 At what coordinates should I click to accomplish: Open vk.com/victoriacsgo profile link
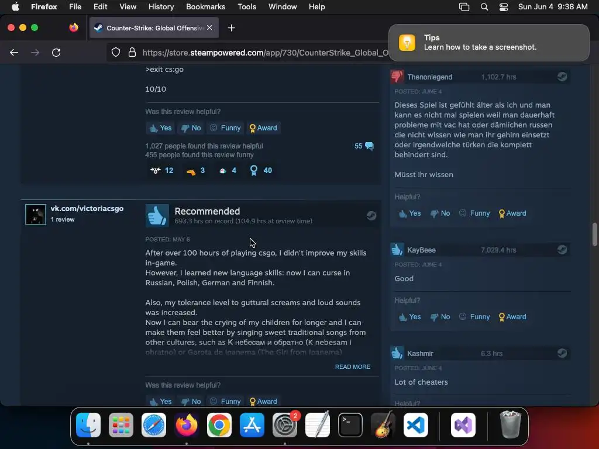[87, 209]
